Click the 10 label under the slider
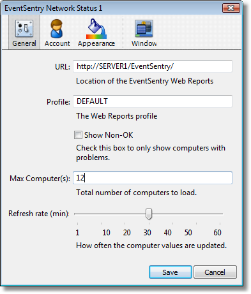The width and height of the screenshot is (251, 294). point(106,233)
